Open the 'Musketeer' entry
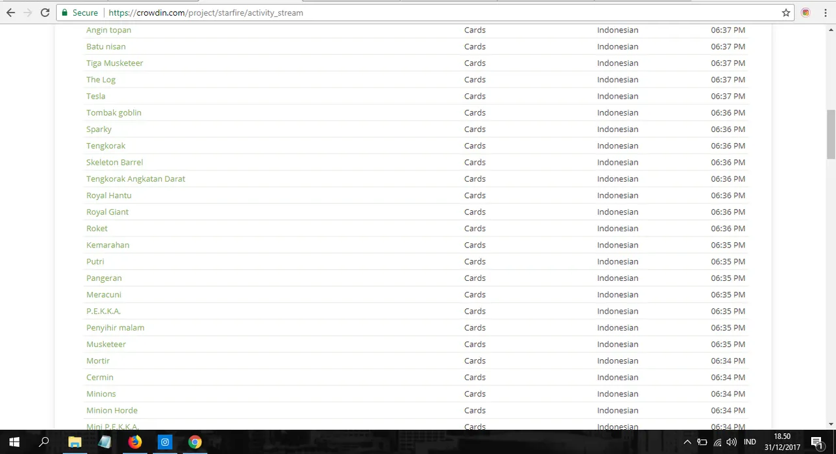Image resolution: width=836 pixels, height=454 pixels. (x=106, y=344)
